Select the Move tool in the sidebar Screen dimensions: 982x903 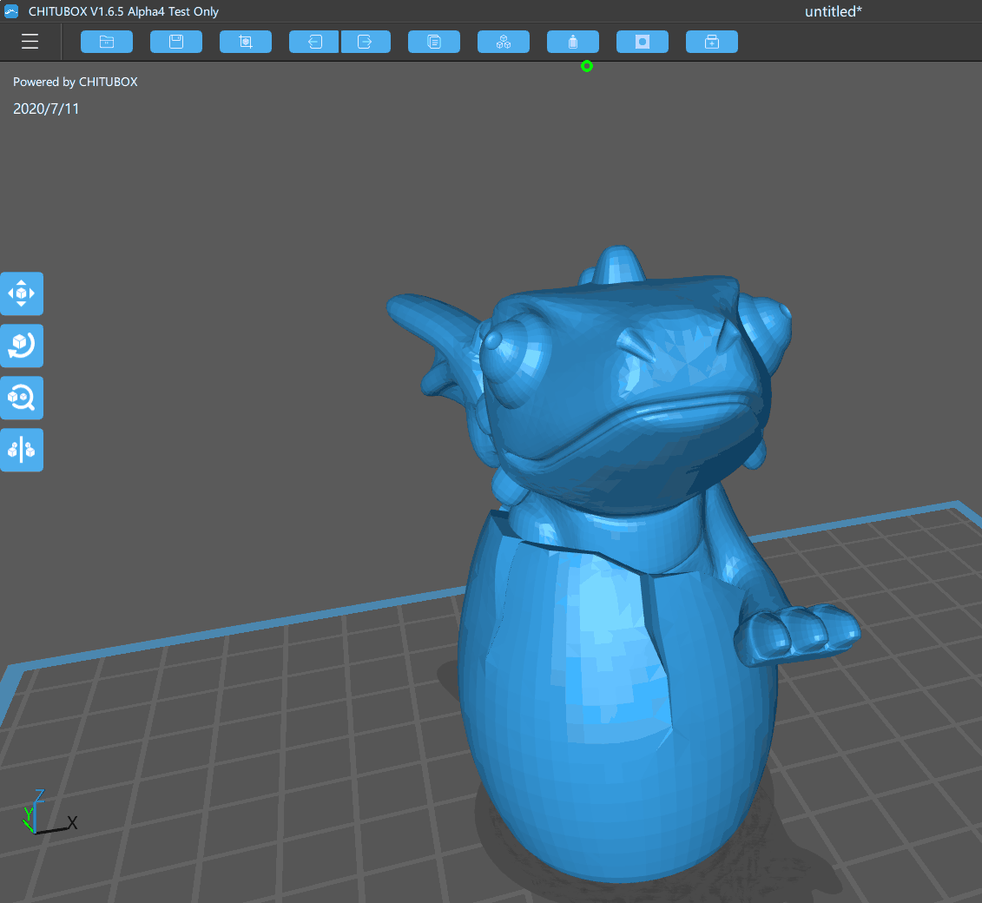(x=22, y=293)
